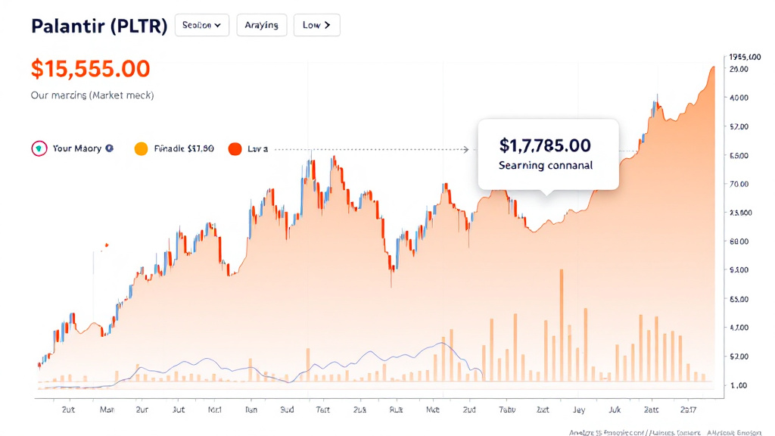Click the Sud x-axis label
This screenshot has width=775, height=436.
[x=287, y=410]
